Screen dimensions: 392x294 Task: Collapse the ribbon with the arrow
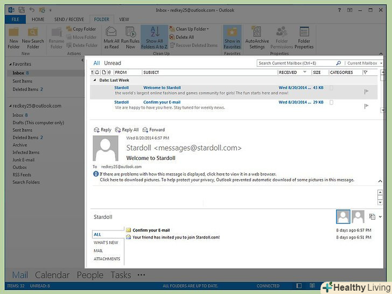pos(381,53)
